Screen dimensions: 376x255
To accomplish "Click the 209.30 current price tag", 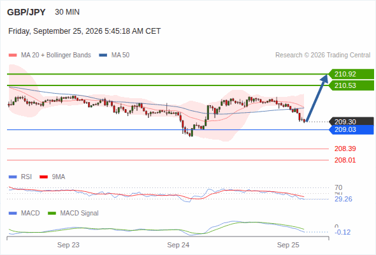I will [351, 122].
